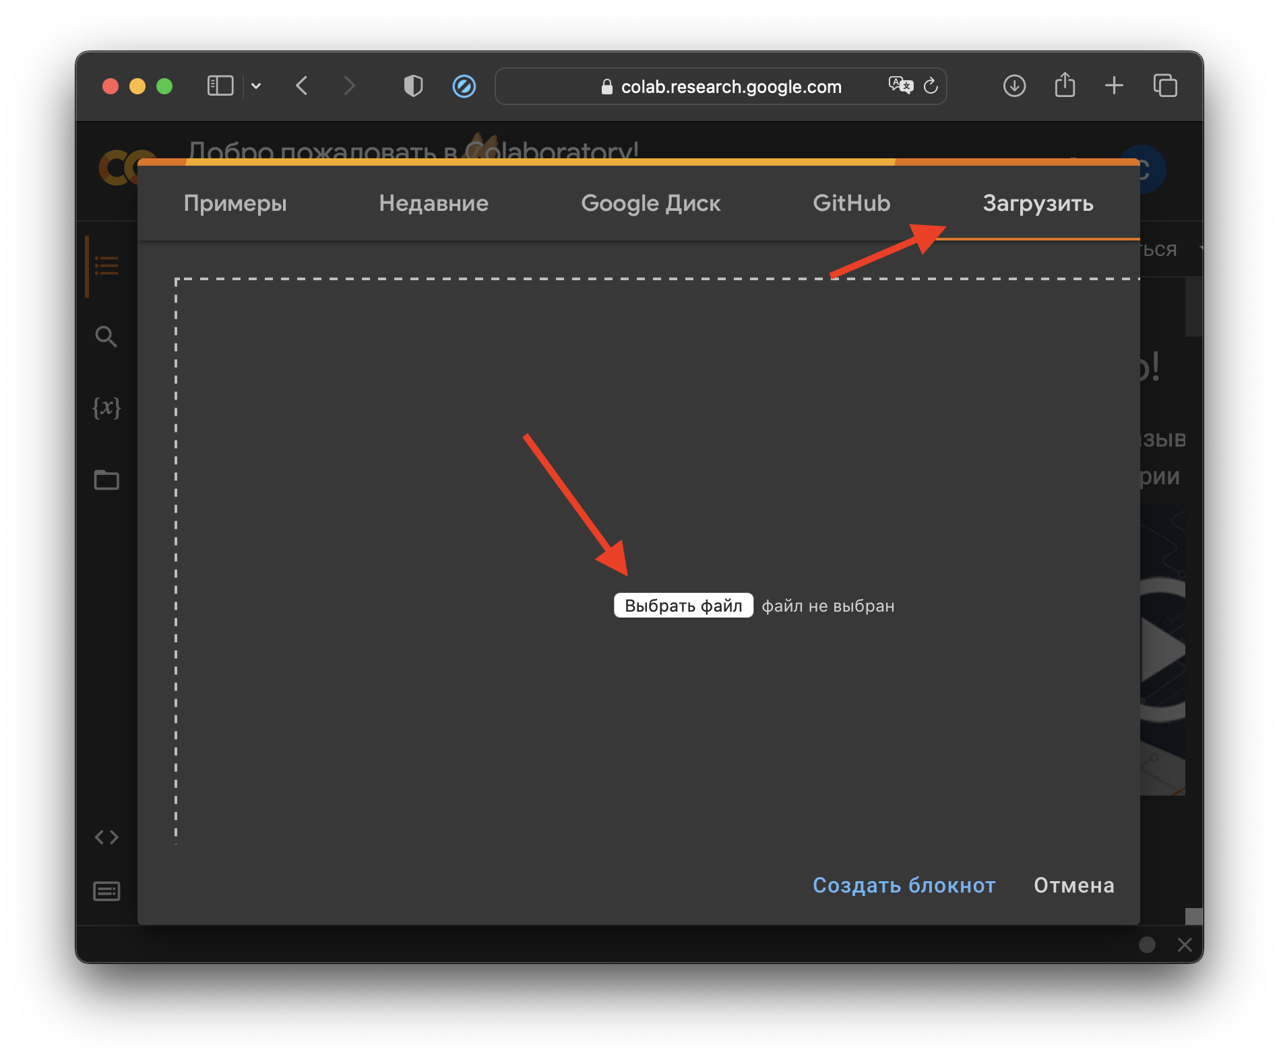Image resolution: width=1279 pixels, height=1063 pixels.
Task: Cancel the dialog with Отмена
Action: [x=1074, y=885]
